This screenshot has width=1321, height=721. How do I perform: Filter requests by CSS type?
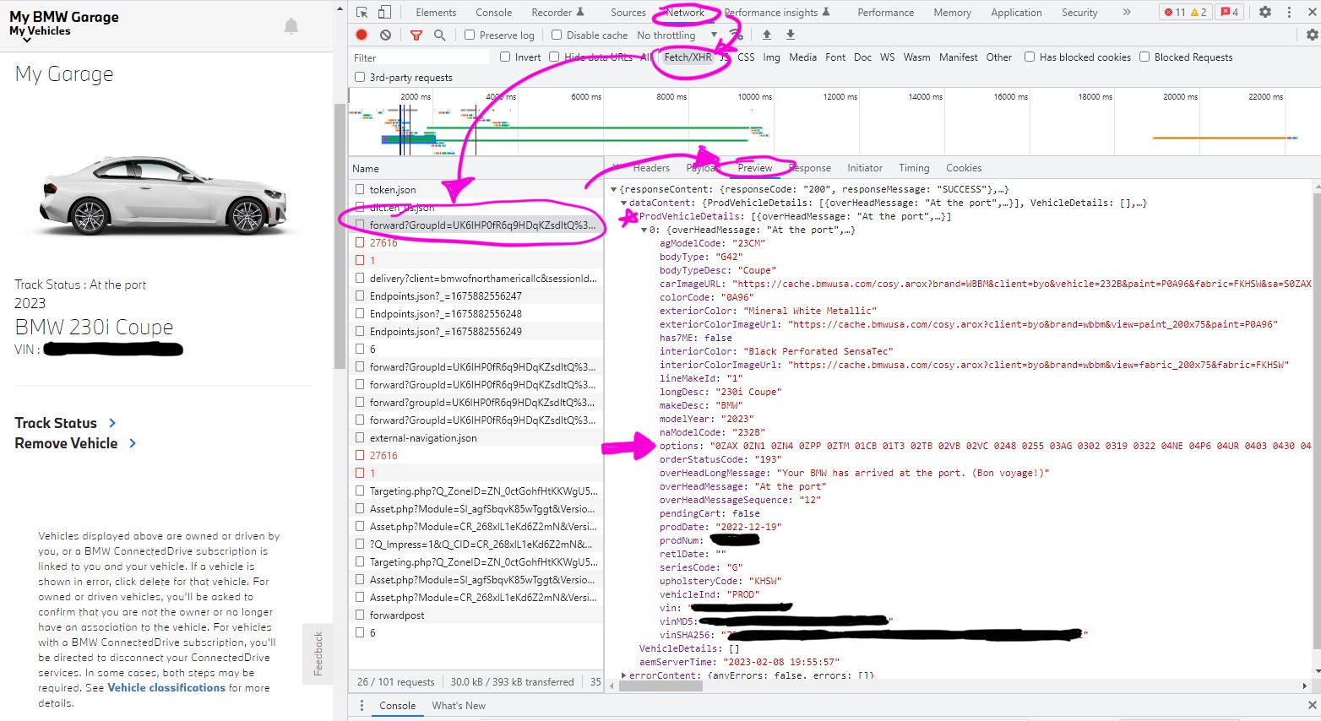(746, 57)
